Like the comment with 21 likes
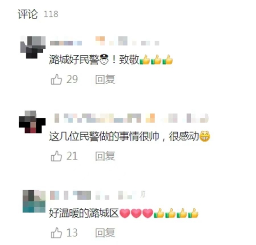 tap(56, 156)
